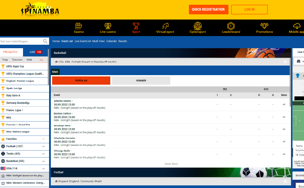Image resolution: width=304 pixels, height=188 pixels.
Task: Star the NBA Western Conference row
Action: 3,183
